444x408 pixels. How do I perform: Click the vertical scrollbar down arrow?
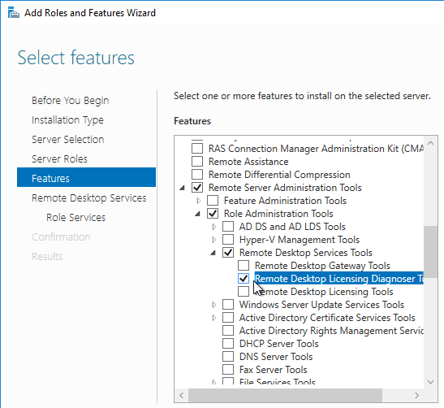coord(430,382)
